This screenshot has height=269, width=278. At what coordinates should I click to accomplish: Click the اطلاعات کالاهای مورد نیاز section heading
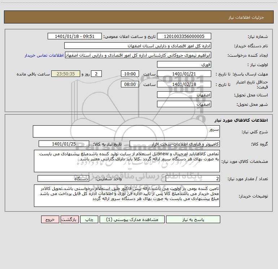tap(241, 120)
